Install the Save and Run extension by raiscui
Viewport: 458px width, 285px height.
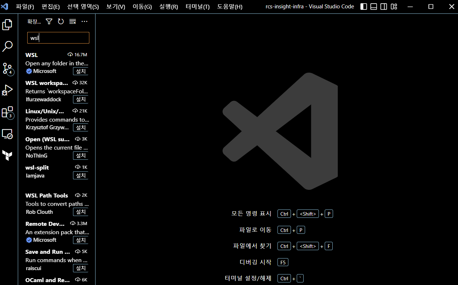pyautogui.click(x=81, y=268)
